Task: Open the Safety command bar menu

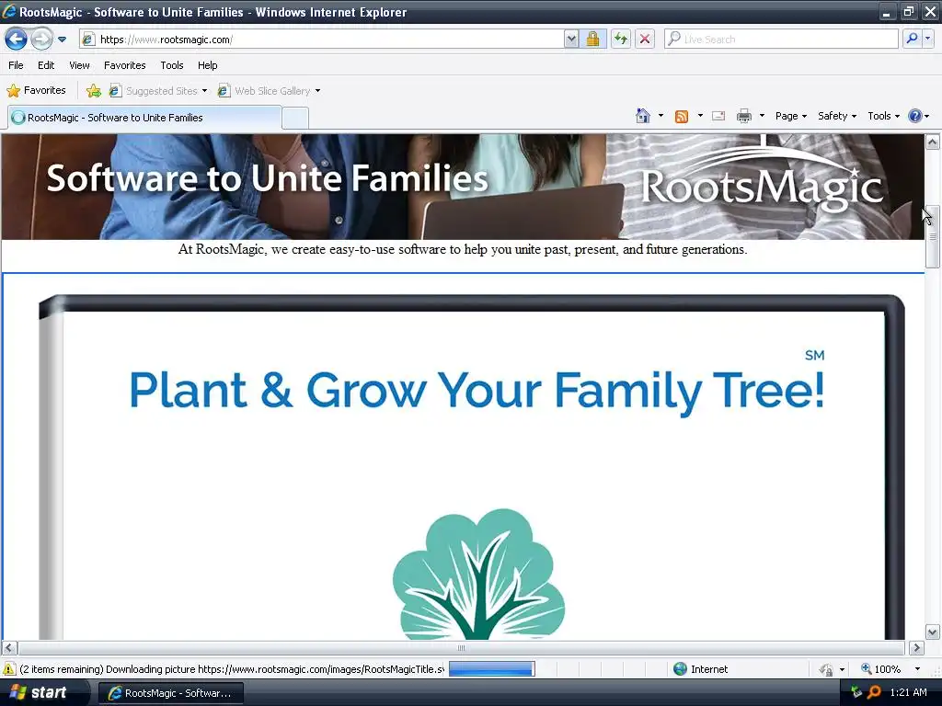Action: [837, 116]
